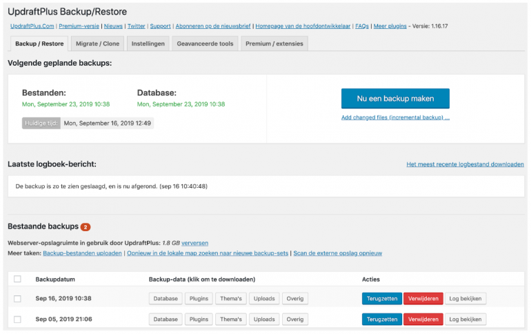The image size is (531, 334).
Task: Open the Meer plugins link
Action: tap(390, 26)
